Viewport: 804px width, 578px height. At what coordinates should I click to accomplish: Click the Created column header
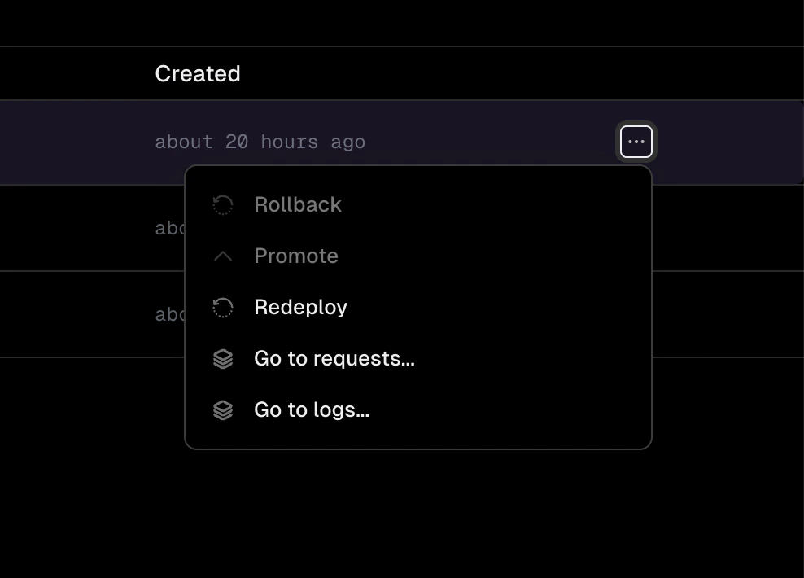pyautogui.click(x=197, y=73)
